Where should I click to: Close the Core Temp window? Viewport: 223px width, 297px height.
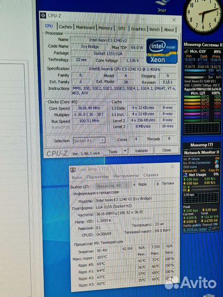172,167
